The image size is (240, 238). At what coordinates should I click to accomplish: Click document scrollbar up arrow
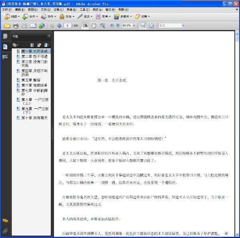tap(237, 34)
